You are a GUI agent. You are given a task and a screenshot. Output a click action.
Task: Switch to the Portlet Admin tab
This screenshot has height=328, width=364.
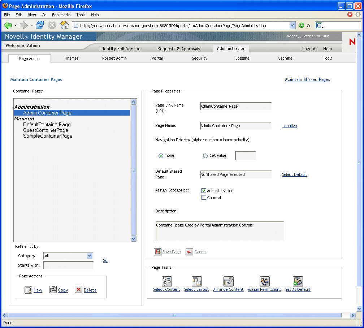(x=114, y=58)
